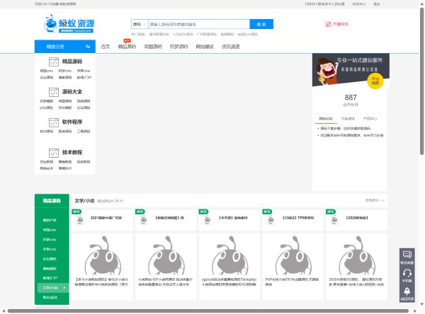Click the bell icon in floating bar
This screenshot has width=425, height=314.
(407, 291)
